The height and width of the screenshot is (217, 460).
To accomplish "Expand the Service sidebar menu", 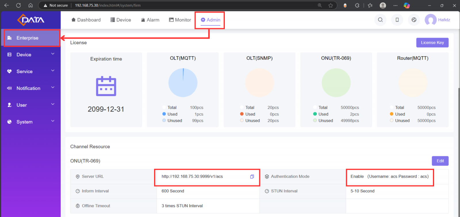I will coord(31,72).
